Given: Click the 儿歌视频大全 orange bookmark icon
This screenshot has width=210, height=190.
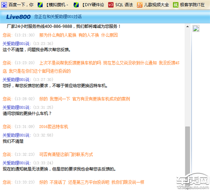Looking at the screenshot, I should [139, 5].
